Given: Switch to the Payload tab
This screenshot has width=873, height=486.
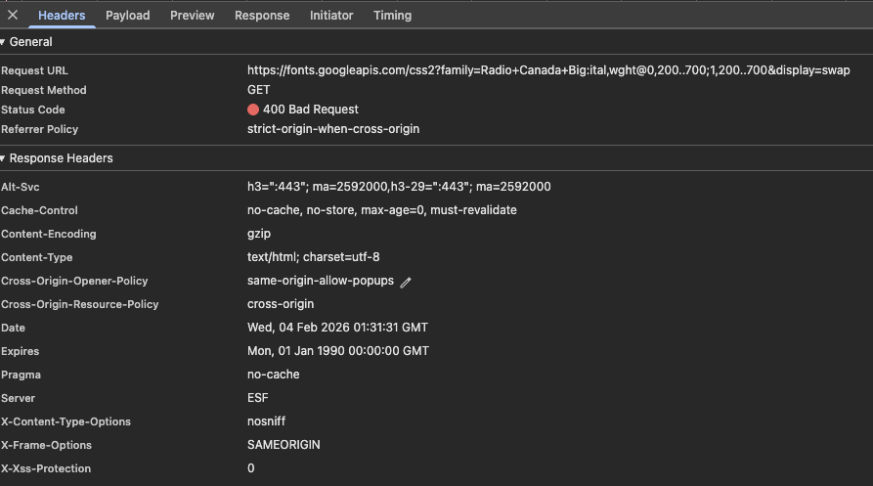Looking at the screenshot, I should point(128,16).
